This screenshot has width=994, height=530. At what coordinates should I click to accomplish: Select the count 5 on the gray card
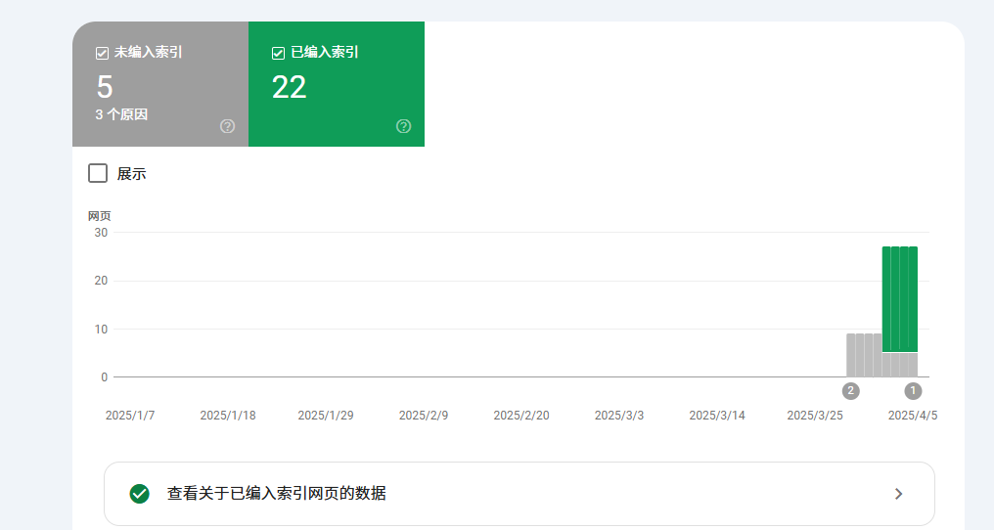click(x=105, y=87)
